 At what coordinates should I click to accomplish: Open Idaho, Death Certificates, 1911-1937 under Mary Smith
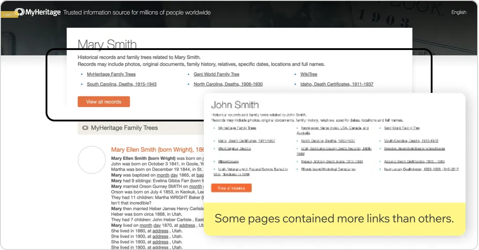336,84
